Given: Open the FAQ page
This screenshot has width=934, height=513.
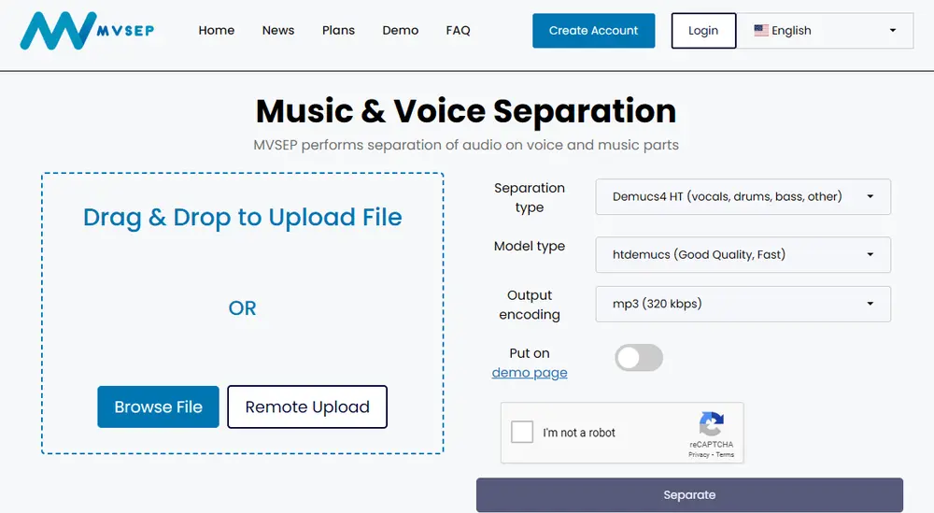Looking at the screenshot, I should pos(458,31).
